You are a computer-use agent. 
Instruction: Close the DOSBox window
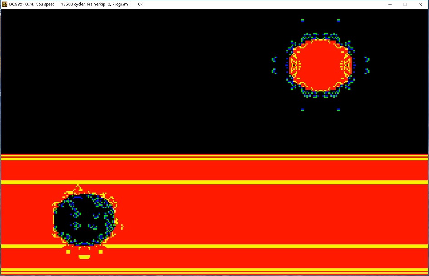click(x=420, y=5)
